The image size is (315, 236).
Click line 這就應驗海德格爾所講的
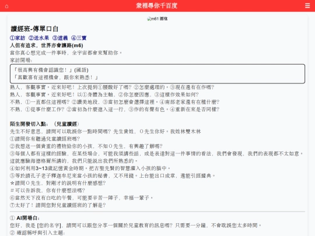74,161
